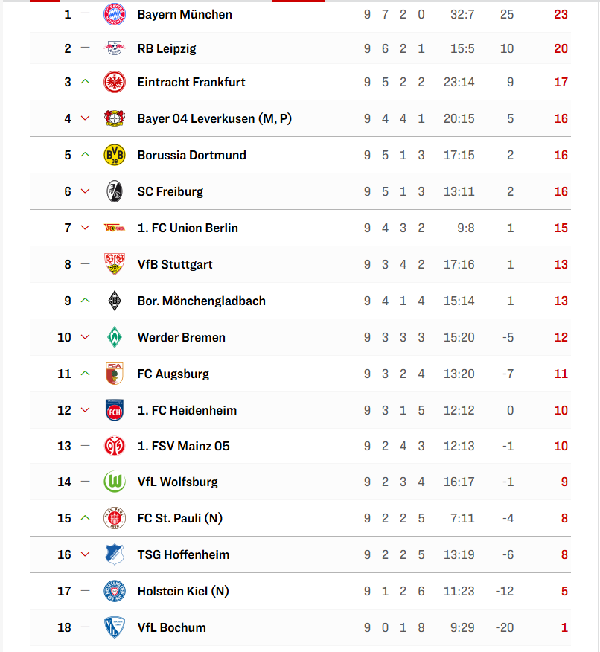Open the Eintracht Frankfurt eagle crest
Screen dimensions: 600x652
point(115,82)
